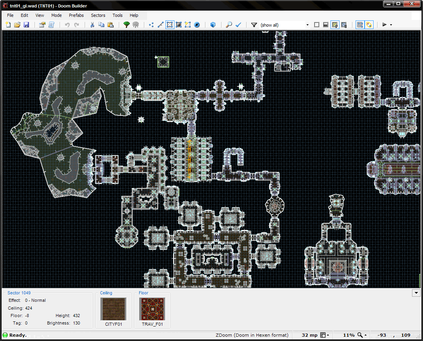Collapse the info panel with arrow button
Viewport: 423px width, 341px height.
[x=416, y=293]
